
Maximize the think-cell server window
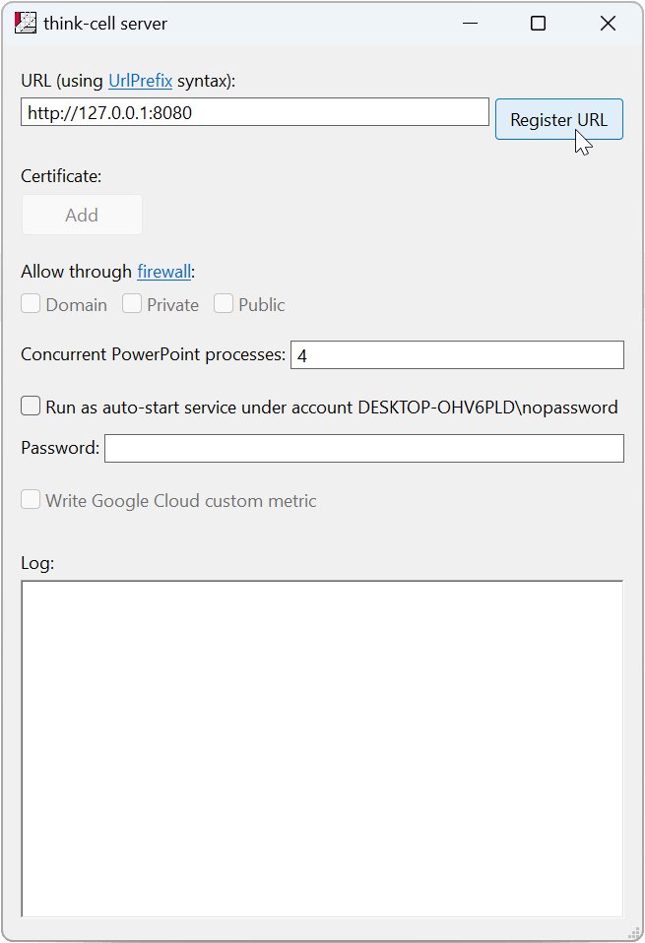click(538, 24)
